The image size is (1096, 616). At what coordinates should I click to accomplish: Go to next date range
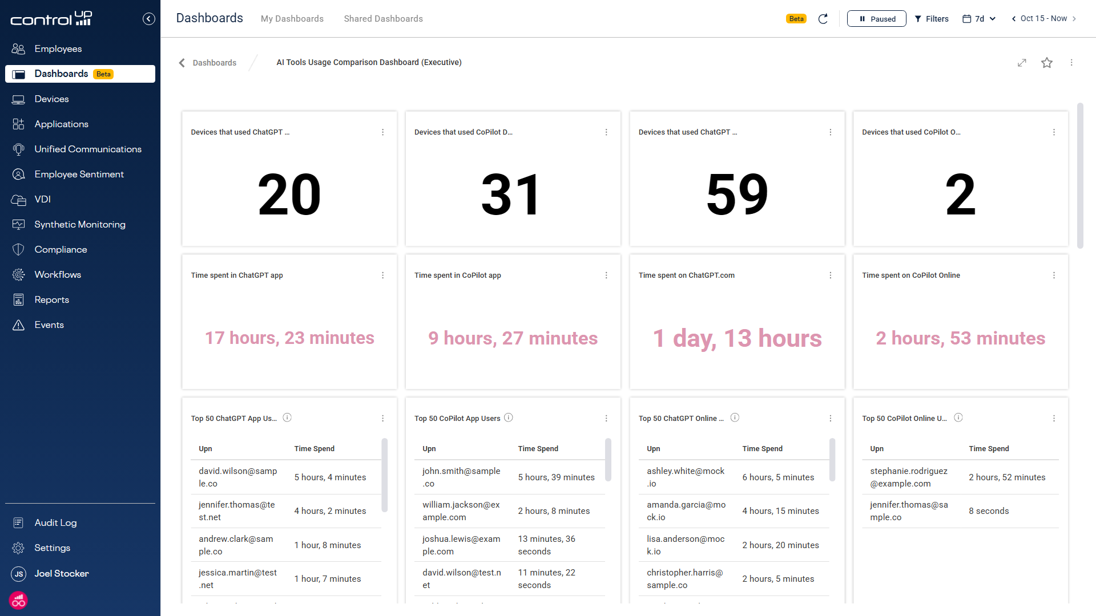pos(1074,19)
